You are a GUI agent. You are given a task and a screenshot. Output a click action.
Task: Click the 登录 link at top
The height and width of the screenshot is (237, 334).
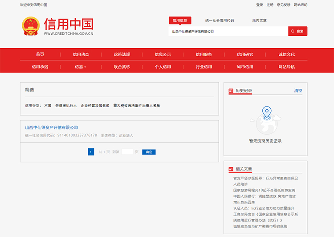(x=260, y=5)
